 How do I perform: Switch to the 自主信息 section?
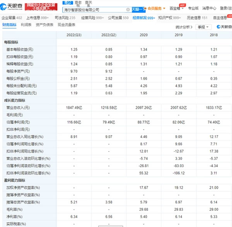(220, 18)
